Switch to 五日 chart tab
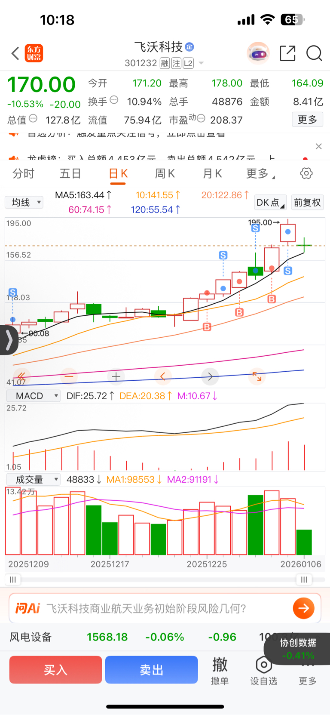Screen dimensions: 330x715 [x=70, y=173]
